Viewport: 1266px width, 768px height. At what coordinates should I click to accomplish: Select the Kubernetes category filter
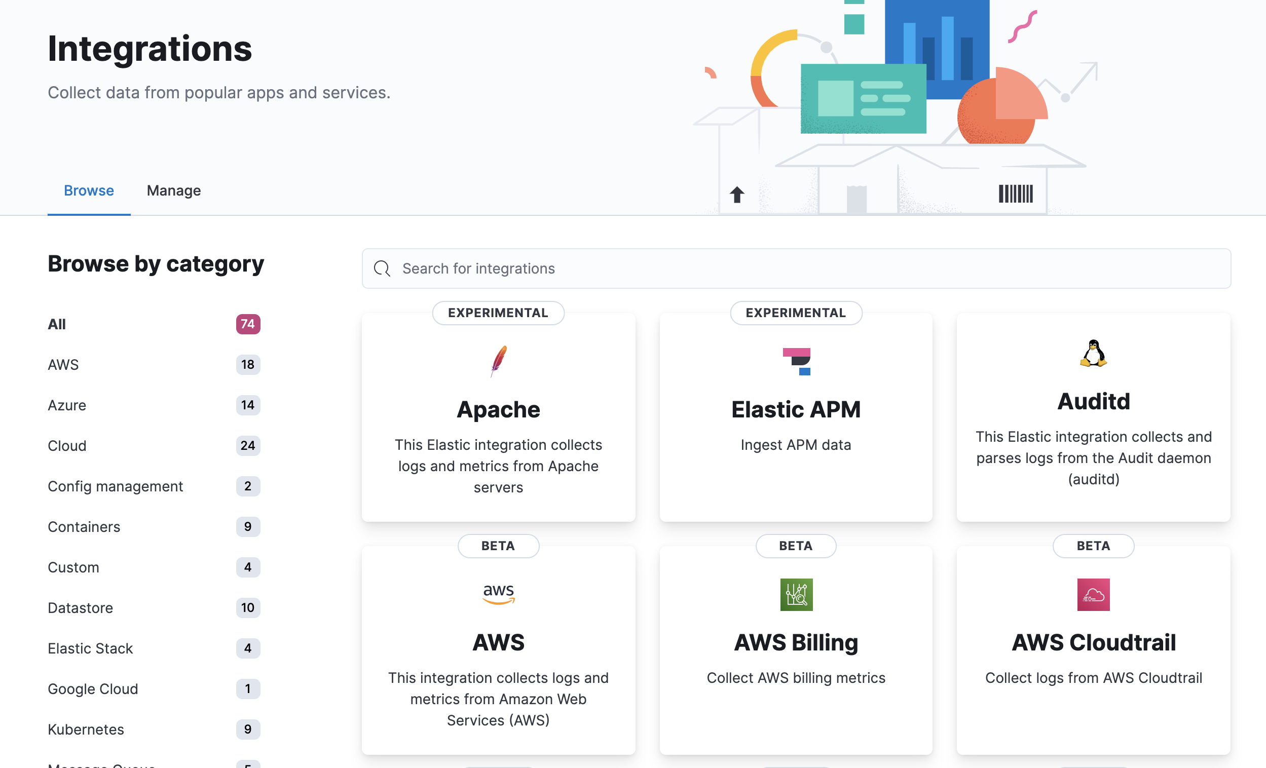coord(86,729)
